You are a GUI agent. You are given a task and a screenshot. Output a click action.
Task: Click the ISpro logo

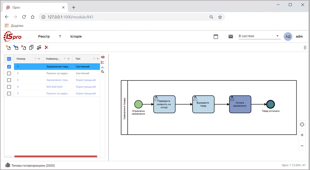[x=13, y=36]
